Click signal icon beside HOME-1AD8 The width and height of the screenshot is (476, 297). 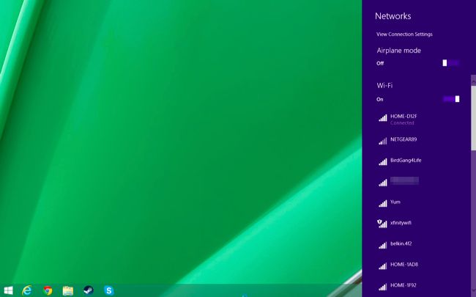click(383, 266)
